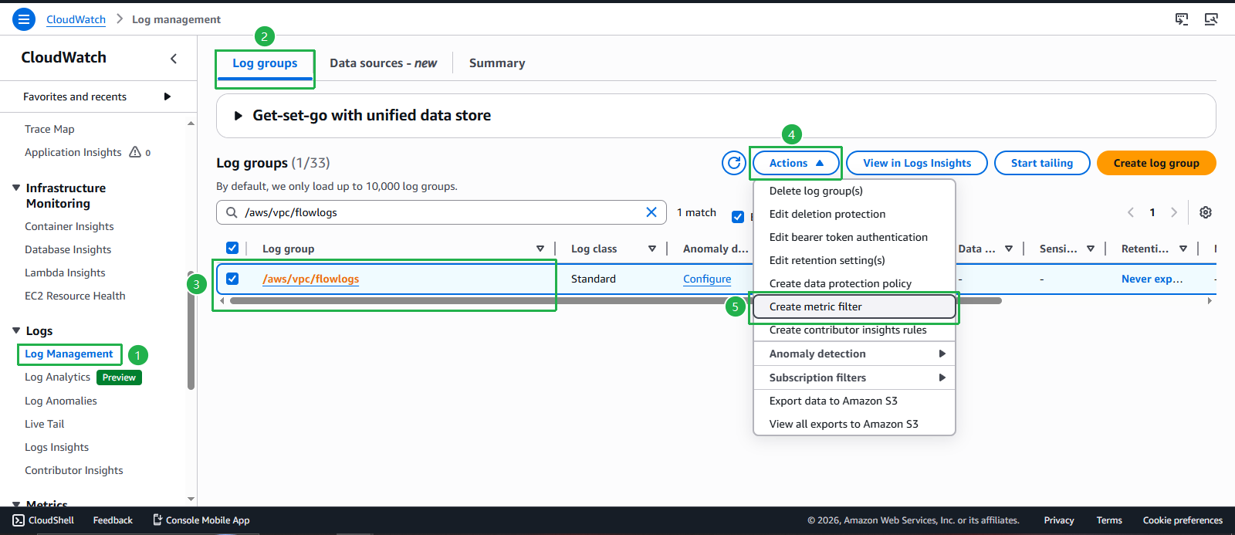The image size is (1235, 535).
Task: Click the Application Insights alarm warning icon
Action: click(135, 152)
